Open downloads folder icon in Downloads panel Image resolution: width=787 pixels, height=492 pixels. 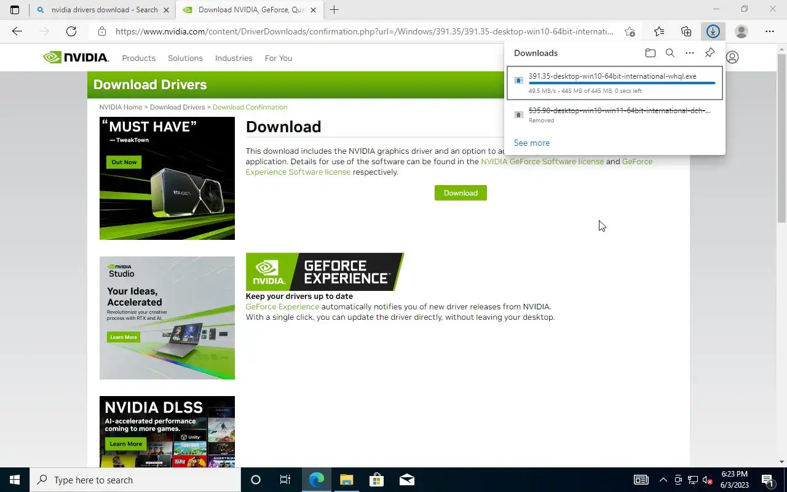click(x=651, y=53)
